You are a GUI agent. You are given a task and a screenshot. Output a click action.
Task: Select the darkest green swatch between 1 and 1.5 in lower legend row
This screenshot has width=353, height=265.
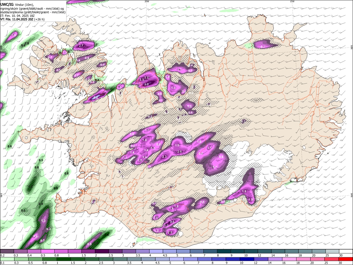[63, 259]
